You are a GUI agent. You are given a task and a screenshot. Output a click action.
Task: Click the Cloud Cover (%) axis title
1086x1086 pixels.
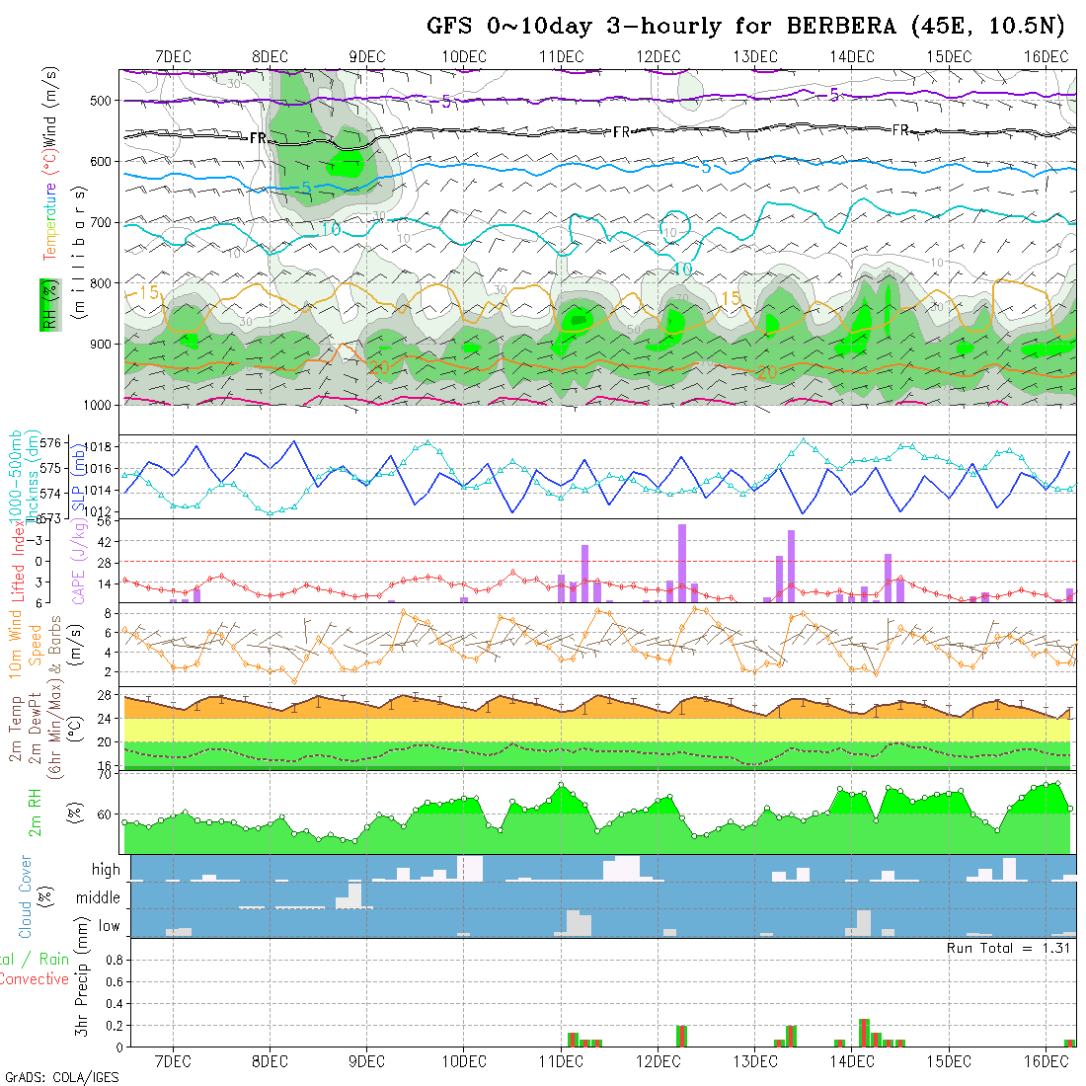[32, 896]
